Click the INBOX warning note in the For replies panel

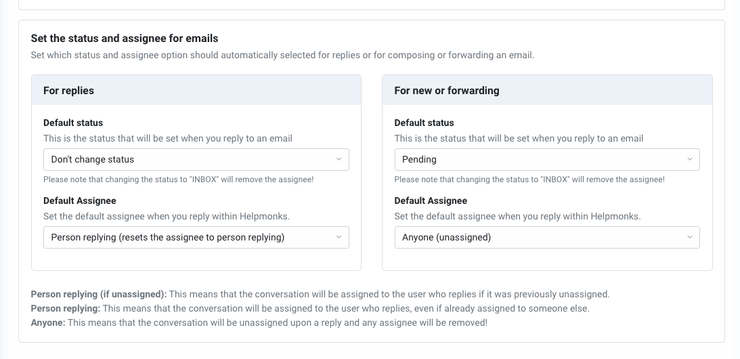point(178,179)
